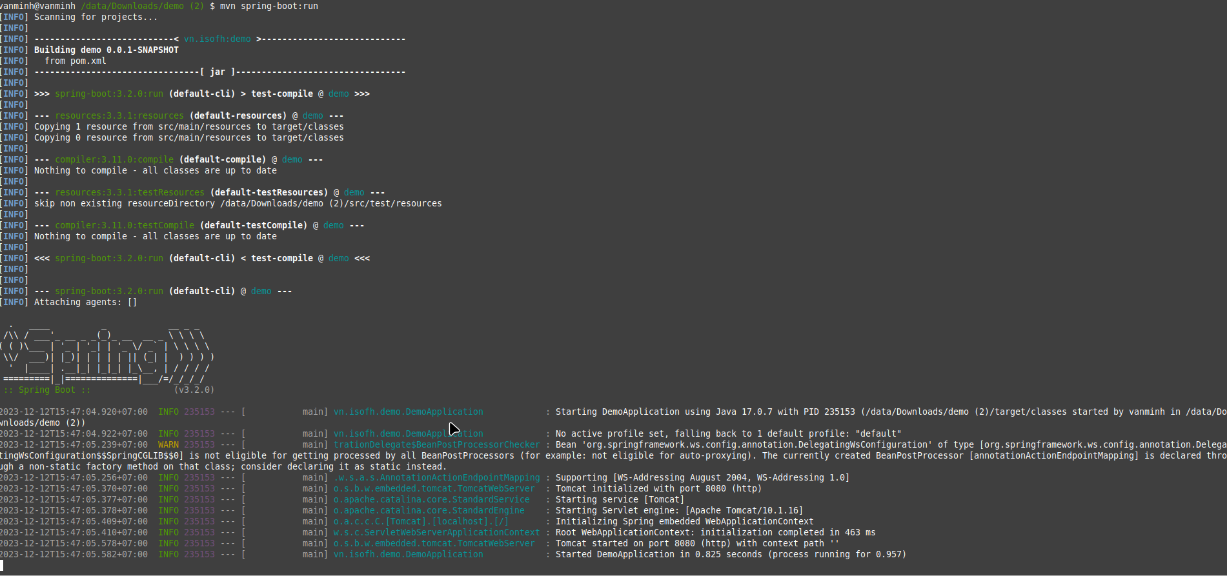Click 'Initializing Spring embedded WebApplicationContext' message
This screenshot has height=576, width=1227.
685,521
